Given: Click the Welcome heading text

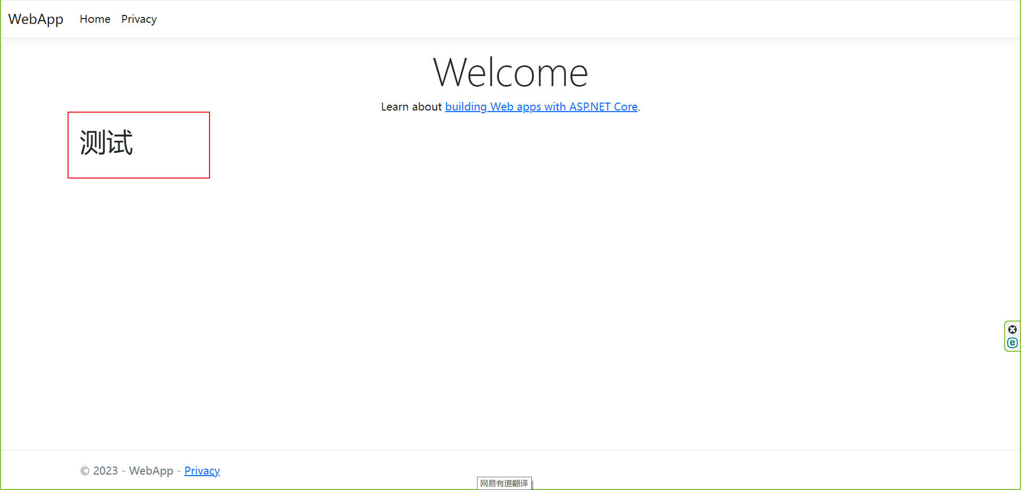Looking at the screenshot, I should point(510,72).
